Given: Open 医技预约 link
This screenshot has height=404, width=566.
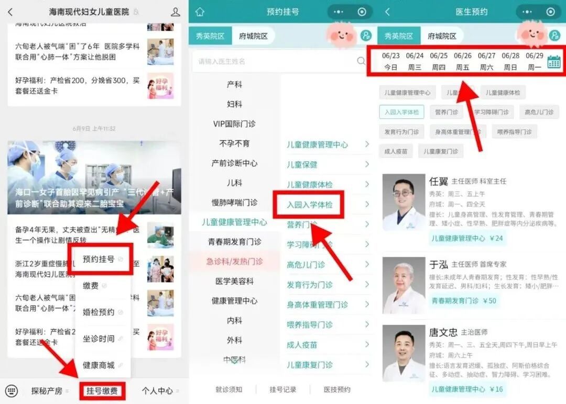Looking at the screenshot, I should coord(337,389).
